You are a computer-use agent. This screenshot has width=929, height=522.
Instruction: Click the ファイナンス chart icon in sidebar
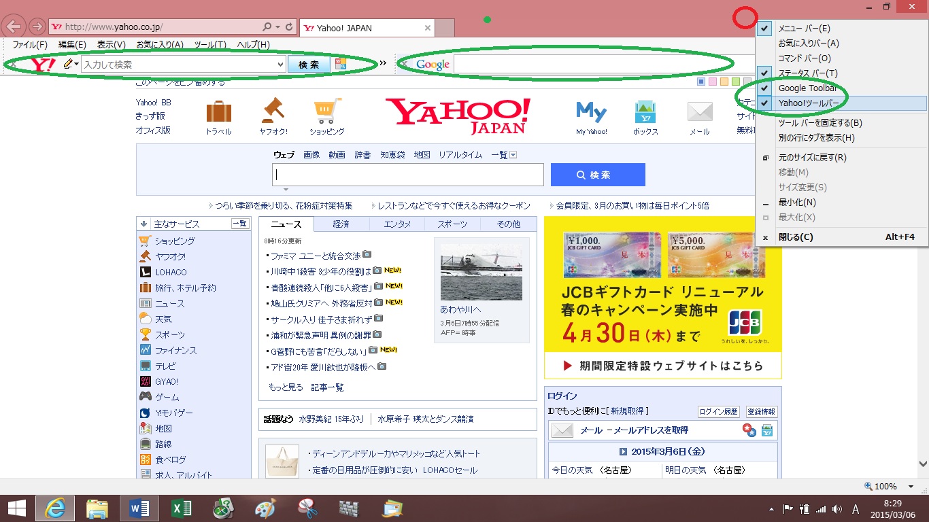click(145, 350)
